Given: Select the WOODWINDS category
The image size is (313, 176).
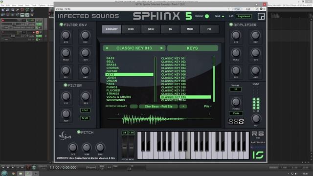Looking at the screenshot, I should (x=115, y=100).
